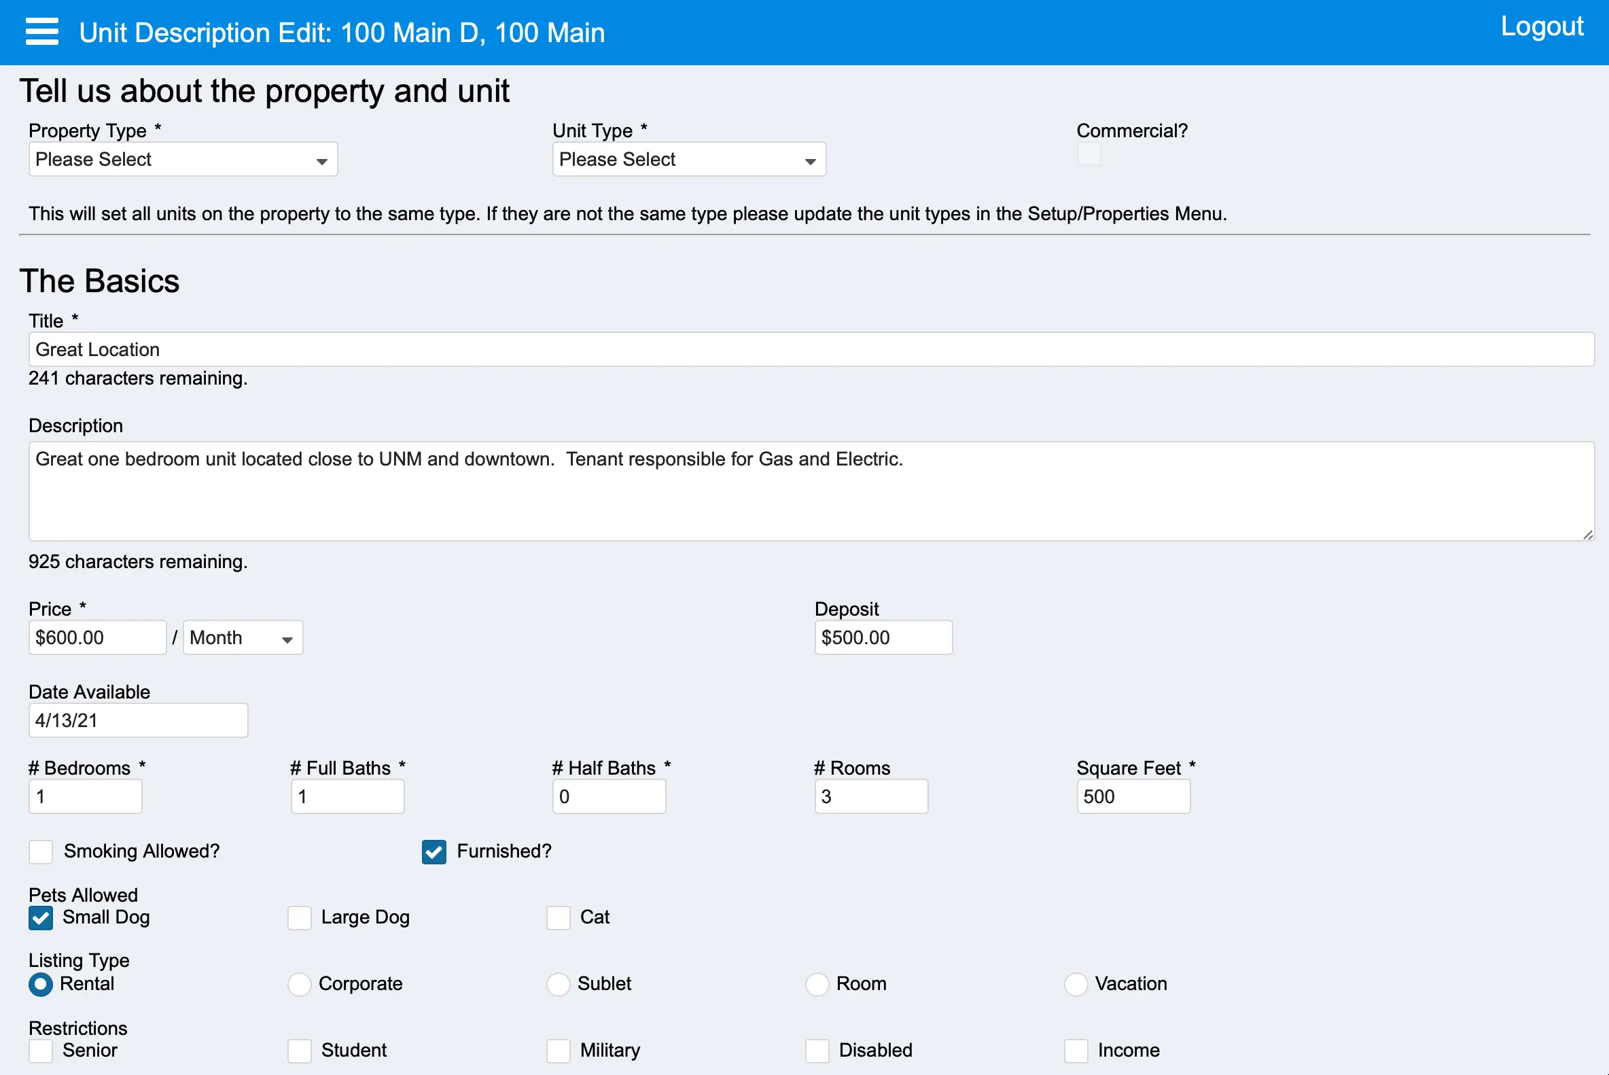Click the Date Available field
Viewport: 1609px width, 1075px height.
point(138,720)
